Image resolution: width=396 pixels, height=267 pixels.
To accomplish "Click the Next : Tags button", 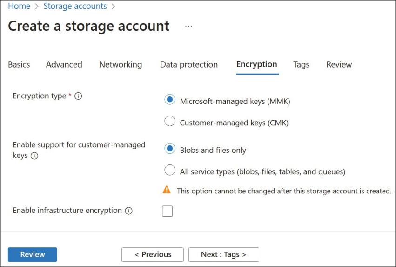I will (x=224, y=254).
